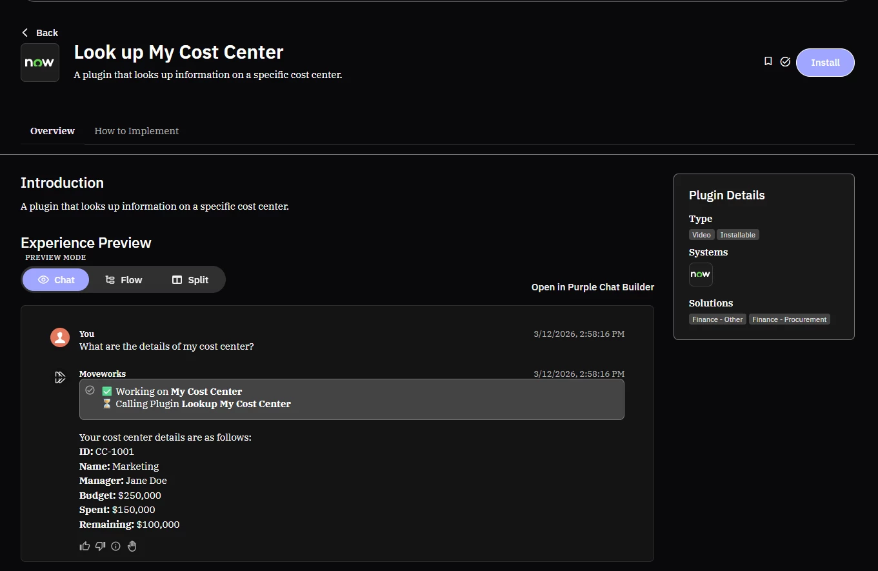Click the Manager: Jane Doe line
Image resolution: width=878 pixels, height=571 pixels.
tap(123, 481)
